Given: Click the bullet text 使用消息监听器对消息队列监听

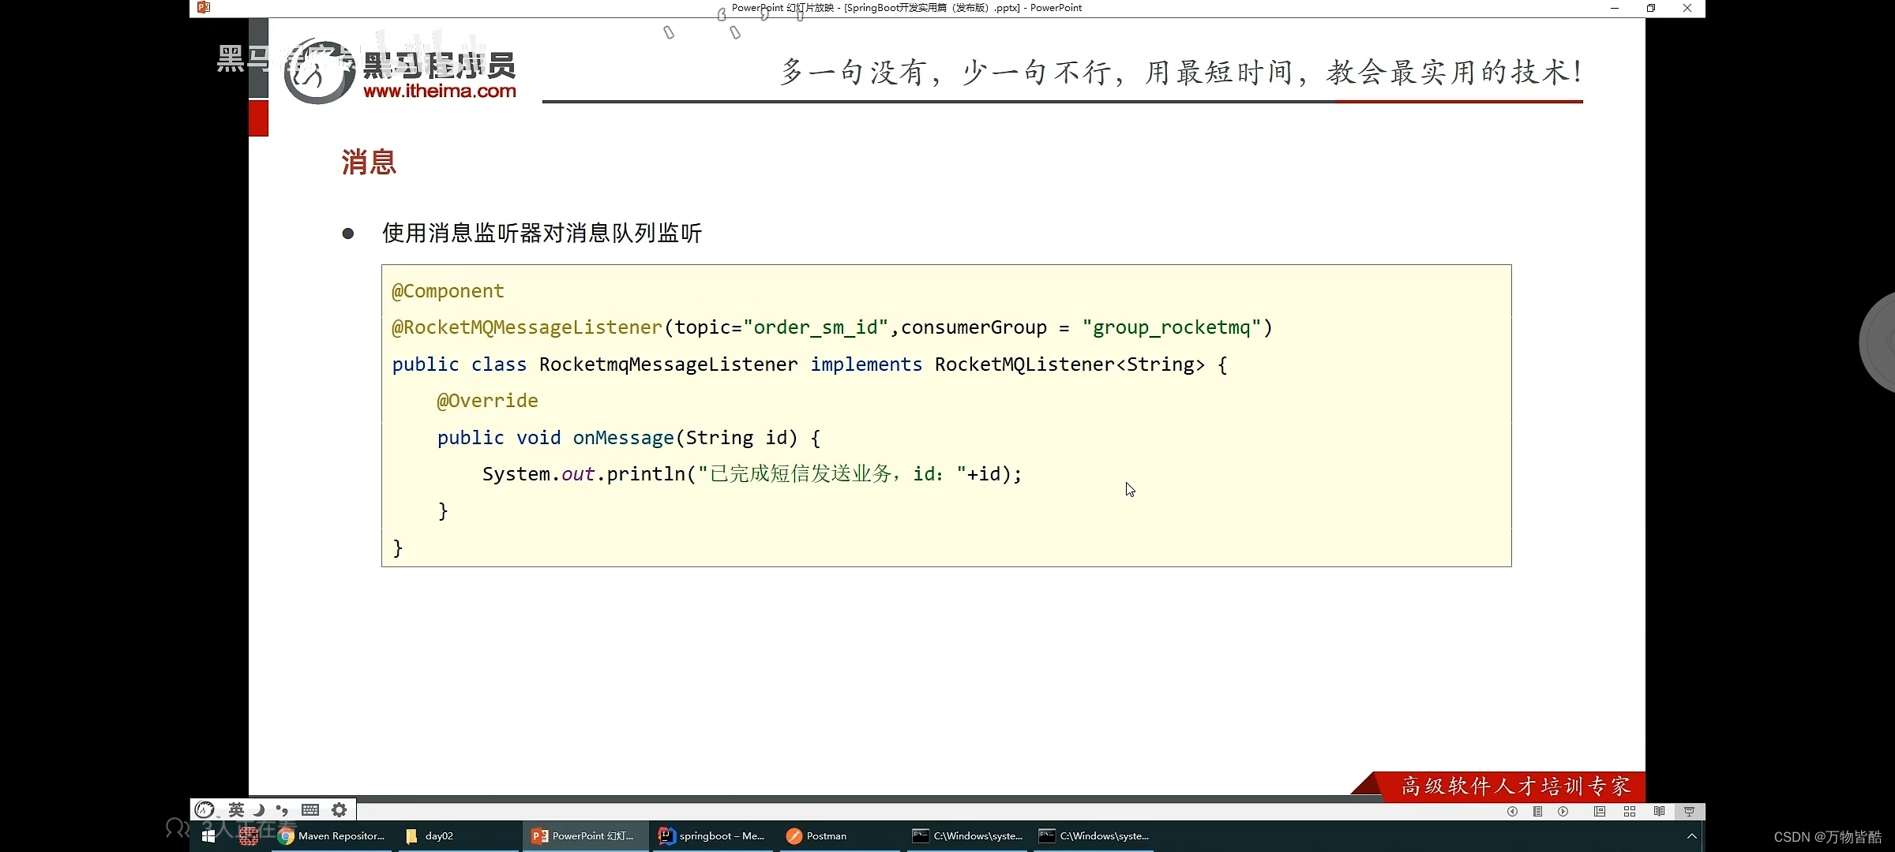Looking at the screenshot, I should (542, 234).
